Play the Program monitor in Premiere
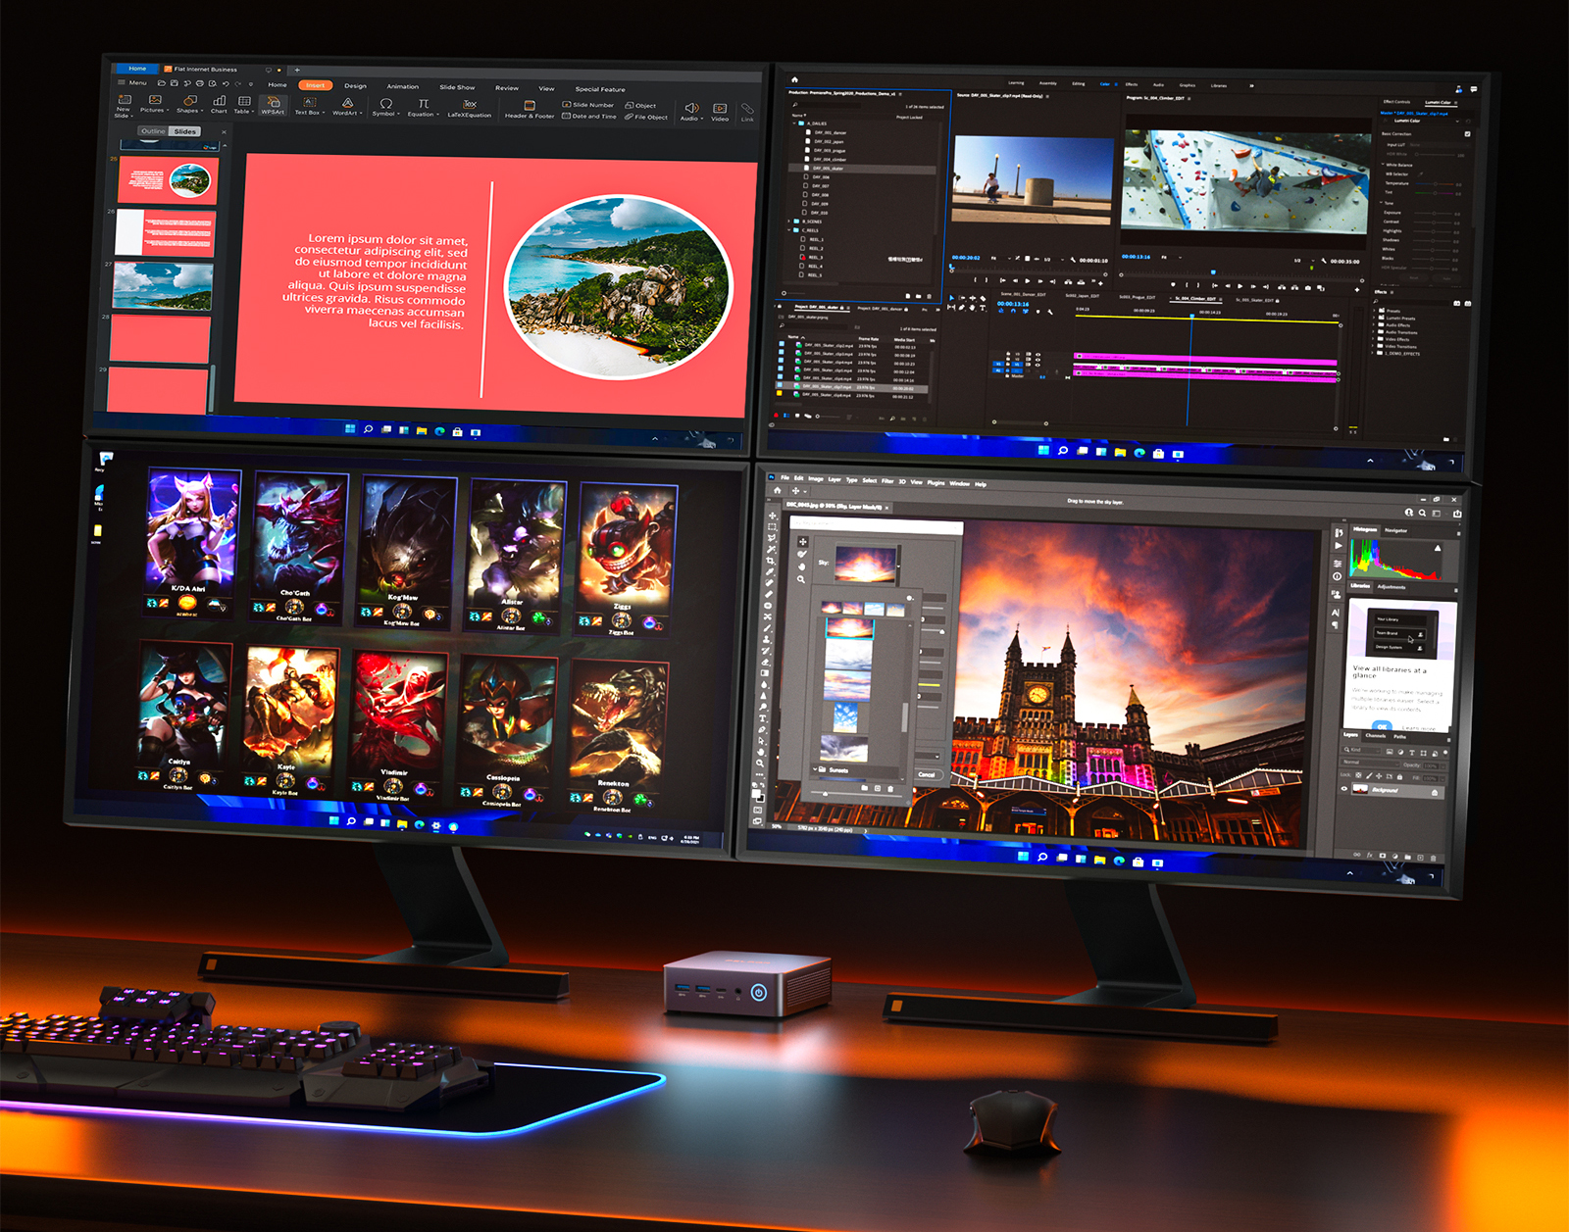The width and height of the screenshot is (1569, 1232). click(x=1240, y=286)
